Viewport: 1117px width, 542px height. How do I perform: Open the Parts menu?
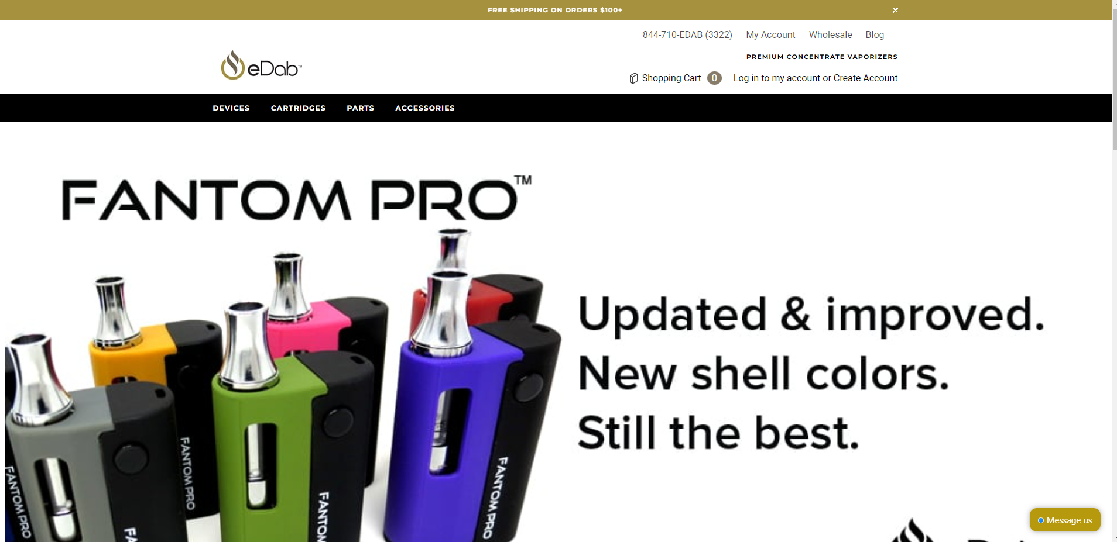coord(360,108)
